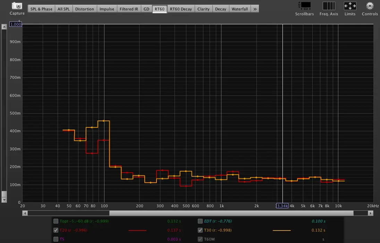The height and width of the screenshot is (243, 380).
Task: Open the SPL & Phase tab
Action: [41, 9]
